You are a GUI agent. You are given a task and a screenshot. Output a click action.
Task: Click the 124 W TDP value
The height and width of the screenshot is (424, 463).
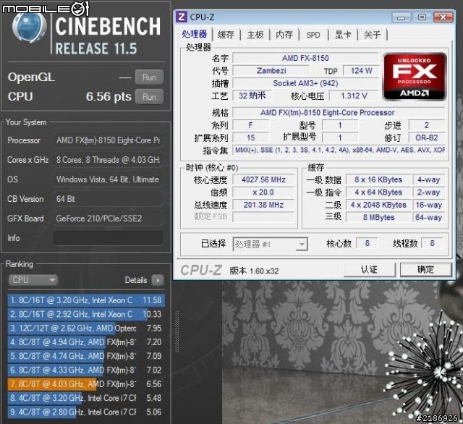coord(361,71)
